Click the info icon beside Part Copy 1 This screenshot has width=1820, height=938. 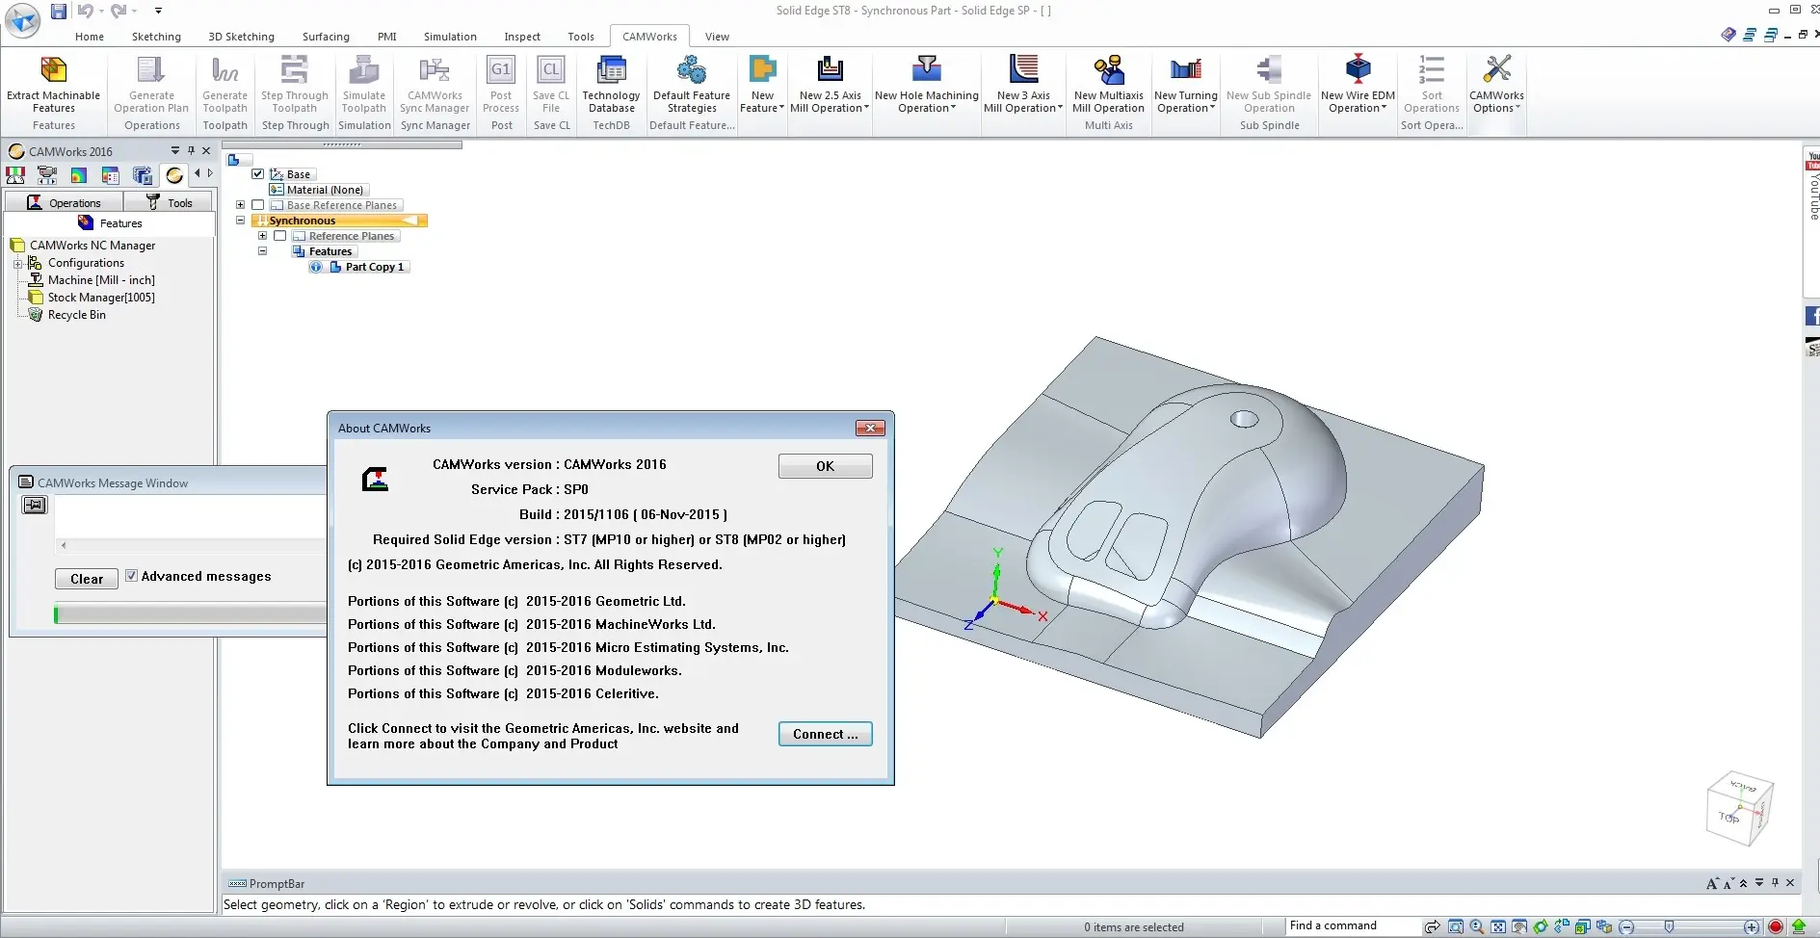316,267
